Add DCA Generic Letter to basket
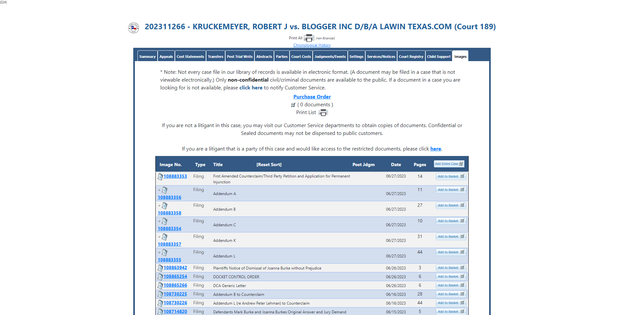The image size is (624, 315). 451,285
